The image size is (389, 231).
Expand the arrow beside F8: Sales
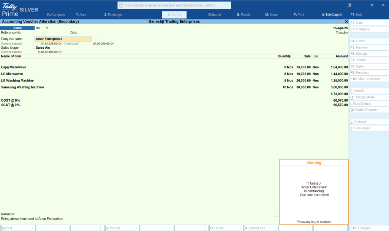[386, 66]
